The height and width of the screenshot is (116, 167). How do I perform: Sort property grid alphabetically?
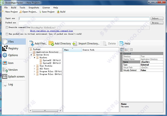pyautogui.click(x=126, y=50)
